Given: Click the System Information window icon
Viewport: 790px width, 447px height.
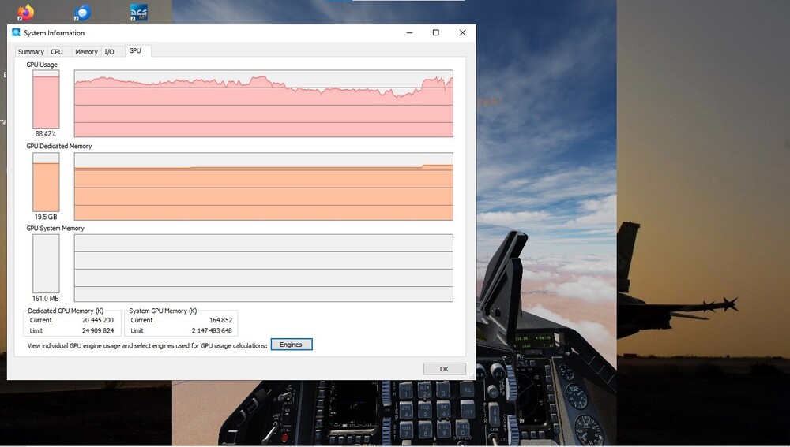Looking at the screenshot, I should click(x=16, y=32).
